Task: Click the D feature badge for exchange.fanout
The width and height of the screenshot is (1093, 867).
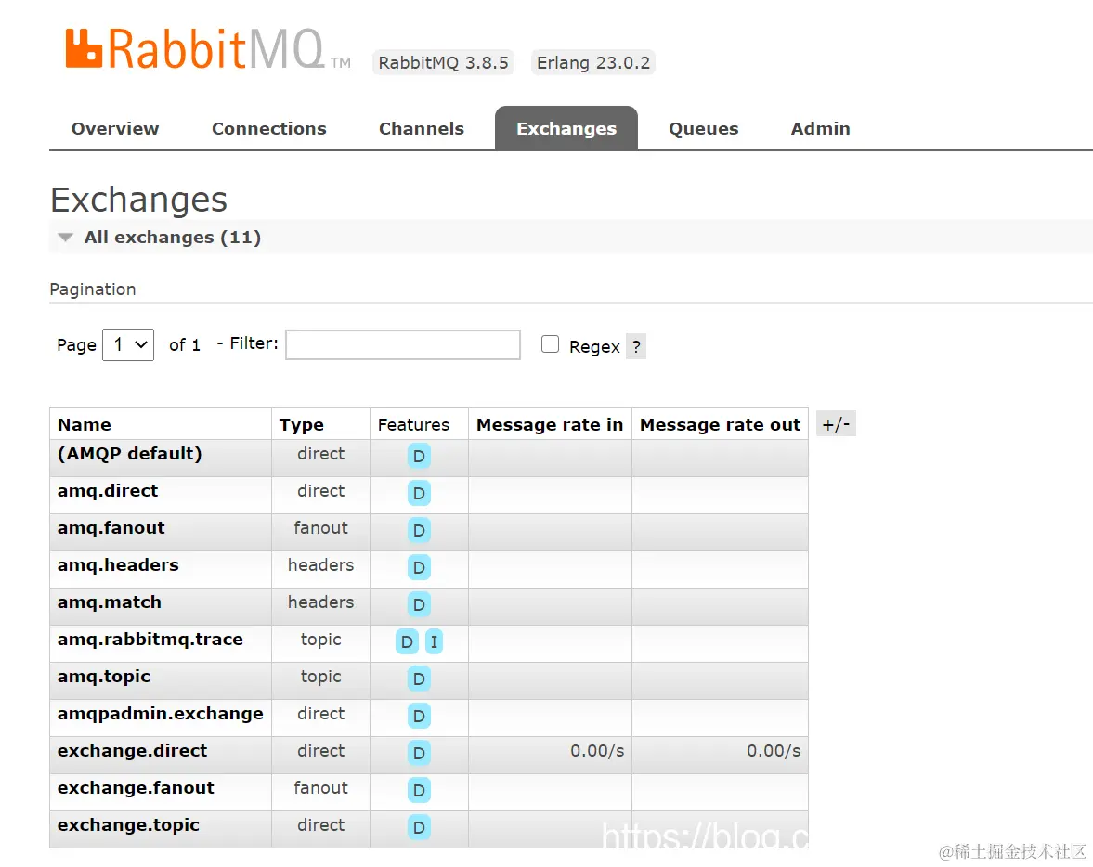Action: click(x=419, y=790)
